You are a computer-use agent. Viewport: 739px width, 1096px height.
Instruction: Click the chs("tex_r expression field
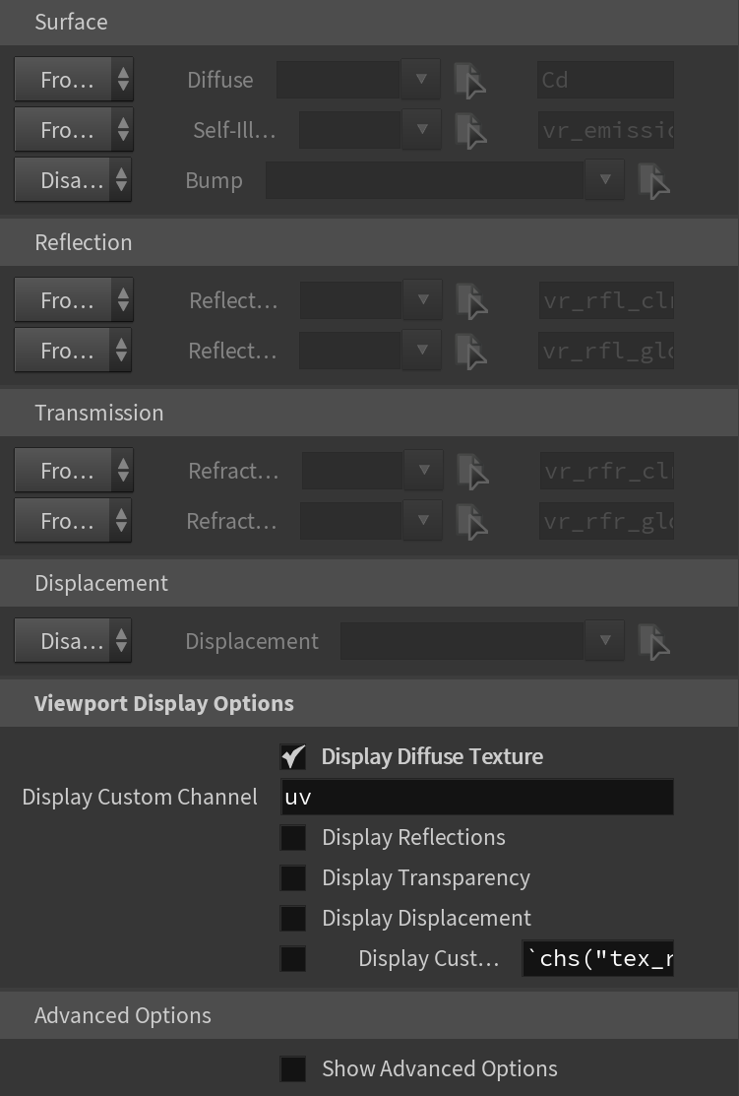click(598, 958)
